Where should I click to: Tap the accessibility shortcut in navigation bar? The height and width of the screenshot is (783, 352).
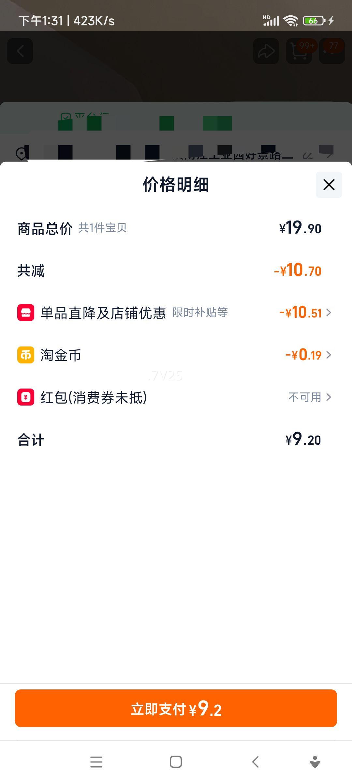315,762
